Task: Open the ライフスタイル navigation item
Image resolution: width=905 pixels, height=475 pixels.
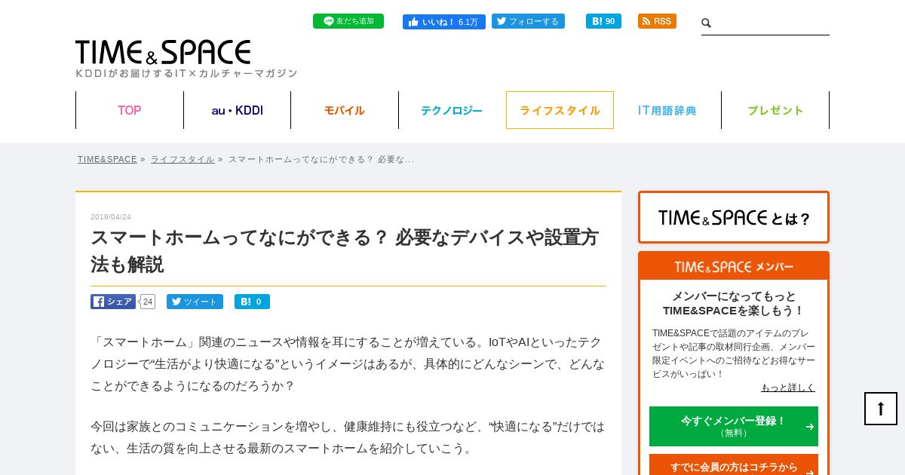Action: 560,110
